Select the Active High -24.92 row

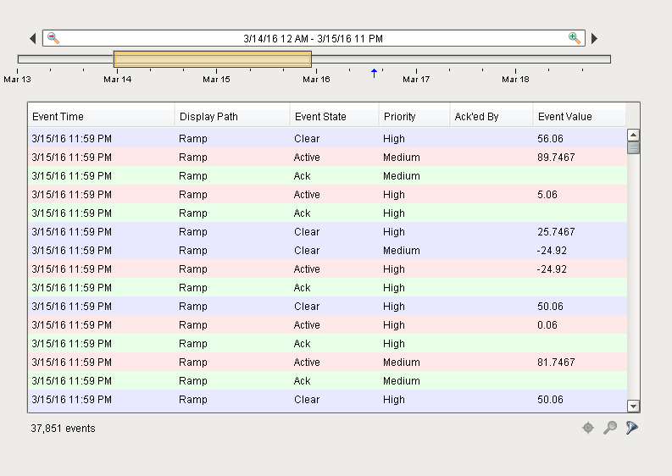point(327,269)
